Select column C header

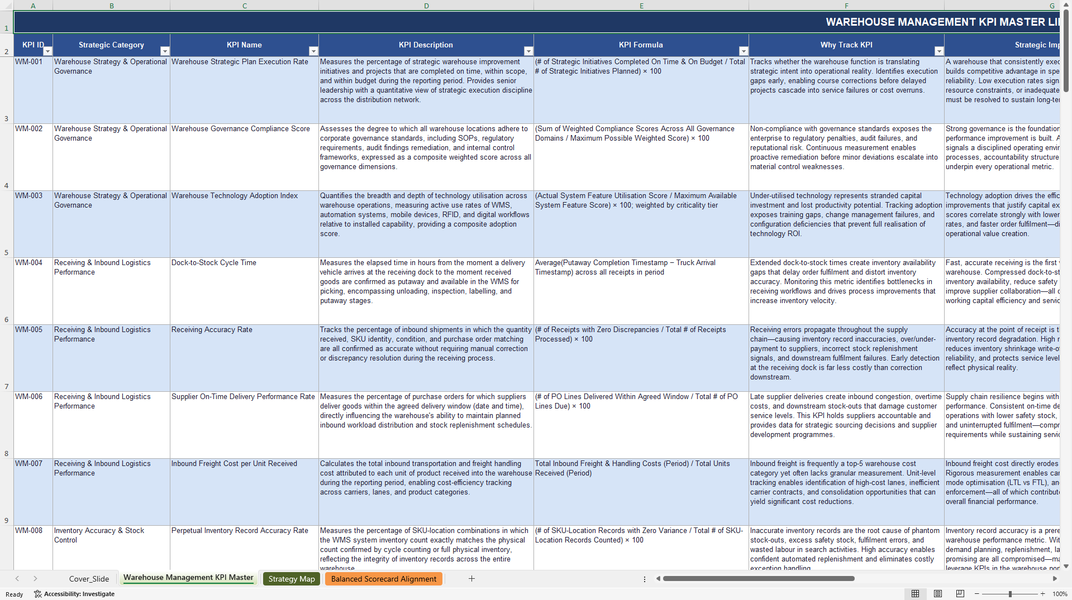(x=245, y=6)
